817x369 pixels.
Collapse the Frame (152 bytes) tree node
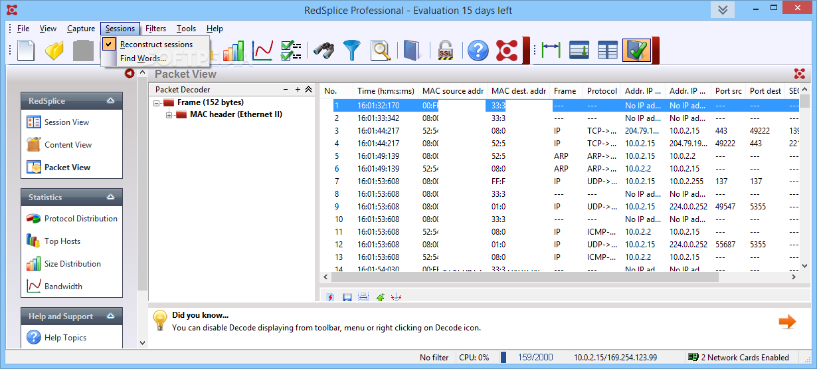[x=157, y=103]
